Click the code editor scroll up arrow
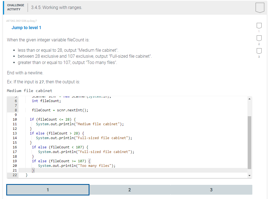This screenshot has height=199, width=273. click(250, 99)
